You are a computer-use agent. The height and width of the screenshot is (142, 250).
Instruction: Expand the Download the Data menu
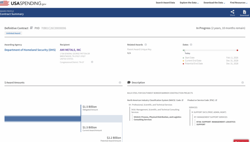[x=214, y=3]
